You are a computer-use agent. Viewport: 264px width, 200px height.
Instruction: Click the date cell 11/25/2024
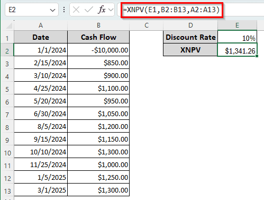click(x=41, y=164)
